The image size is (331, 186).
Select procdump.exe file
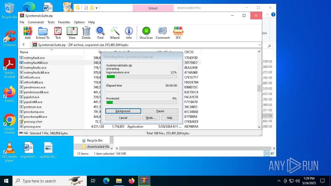coord(34,112)
